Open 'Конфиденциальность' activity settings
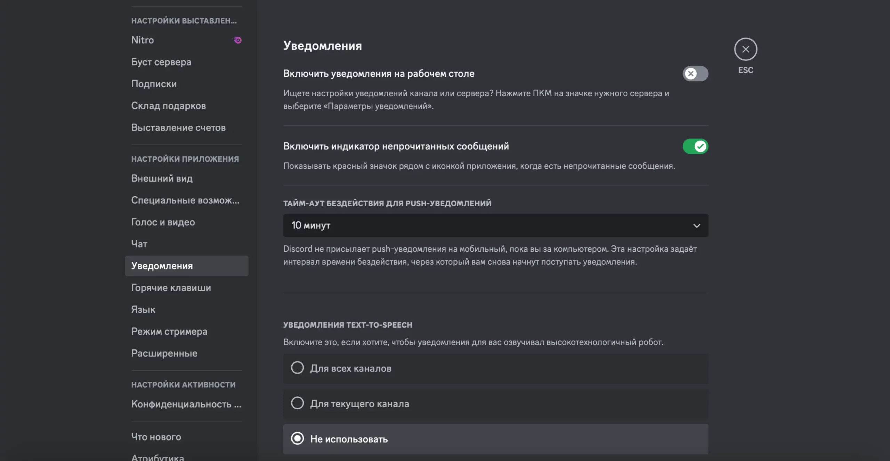This screenshot has height=461, width=890. pyautogui.click(x=186, y=404)
